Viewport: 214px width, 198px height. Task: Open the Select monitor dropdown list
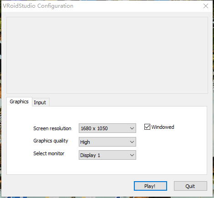[107, 155]
